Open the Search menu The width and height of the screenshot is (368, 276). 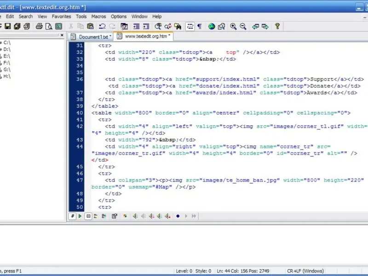[26, 17]
